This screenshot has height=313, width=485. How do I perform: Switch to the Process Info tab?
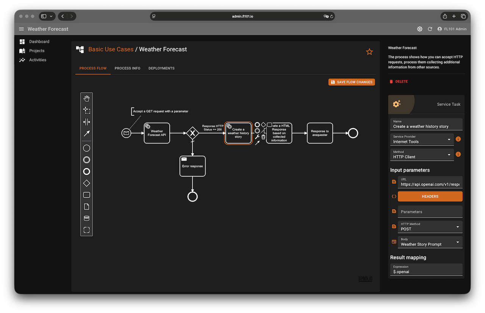click(x=127, y=68)
